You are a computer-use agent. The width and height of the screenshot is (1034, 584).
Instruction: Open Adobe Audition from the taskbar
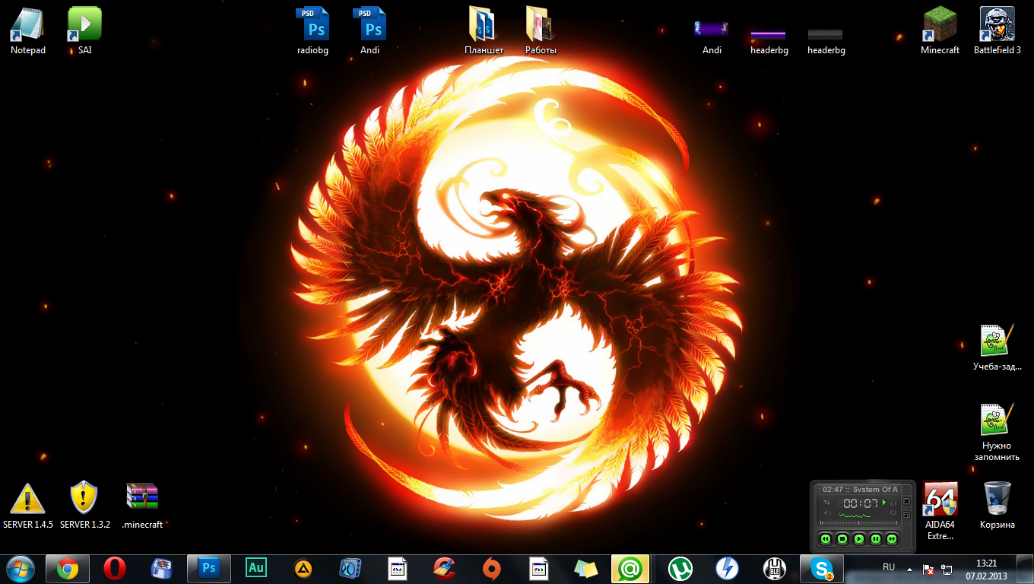(256, 568)
